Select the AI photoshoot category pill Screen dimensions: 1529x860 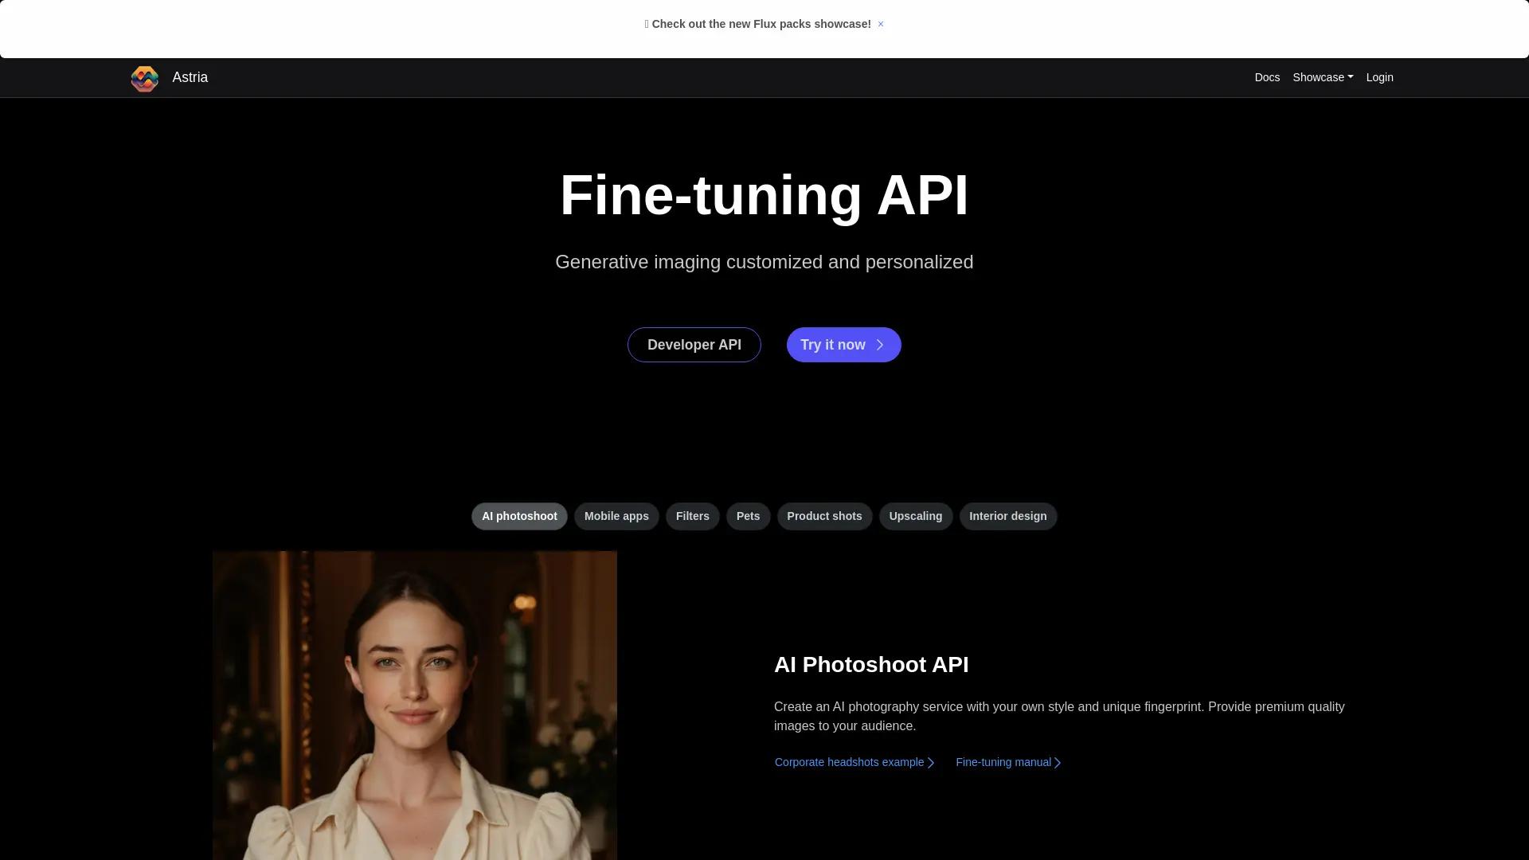pos(518,516)
